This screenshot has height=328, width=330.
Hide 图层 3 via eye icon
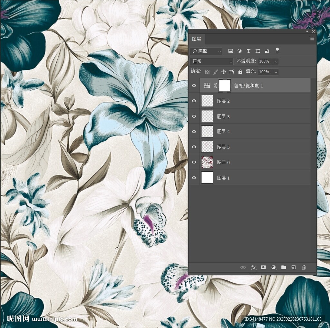[x=194, y=116]
